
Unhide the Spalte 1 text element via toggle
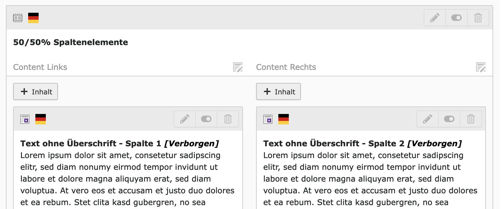point(206,119)
